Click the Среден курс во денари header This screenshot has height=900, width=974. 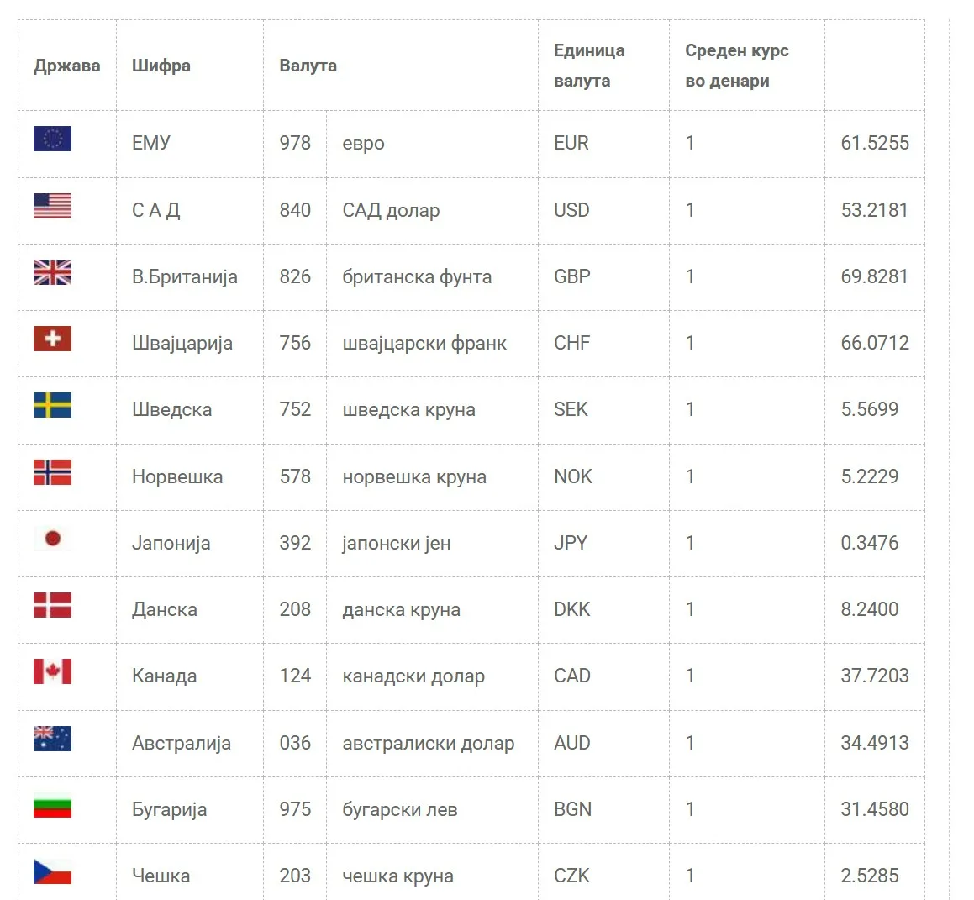click(x=736, y=66)
